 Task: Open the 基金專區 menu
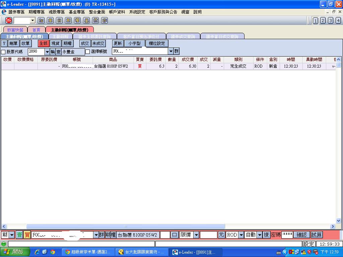tap(77, 12)
